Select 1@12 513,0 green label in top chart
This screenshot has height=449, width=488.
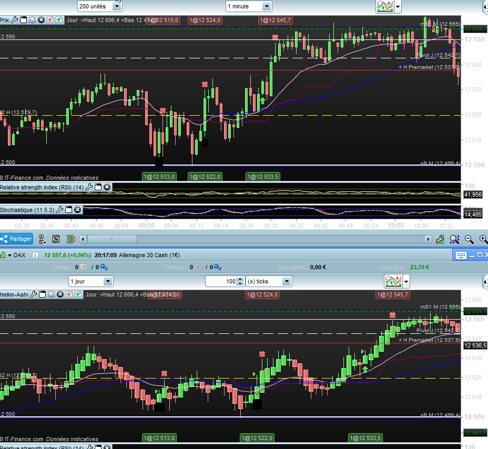[159, 177]
